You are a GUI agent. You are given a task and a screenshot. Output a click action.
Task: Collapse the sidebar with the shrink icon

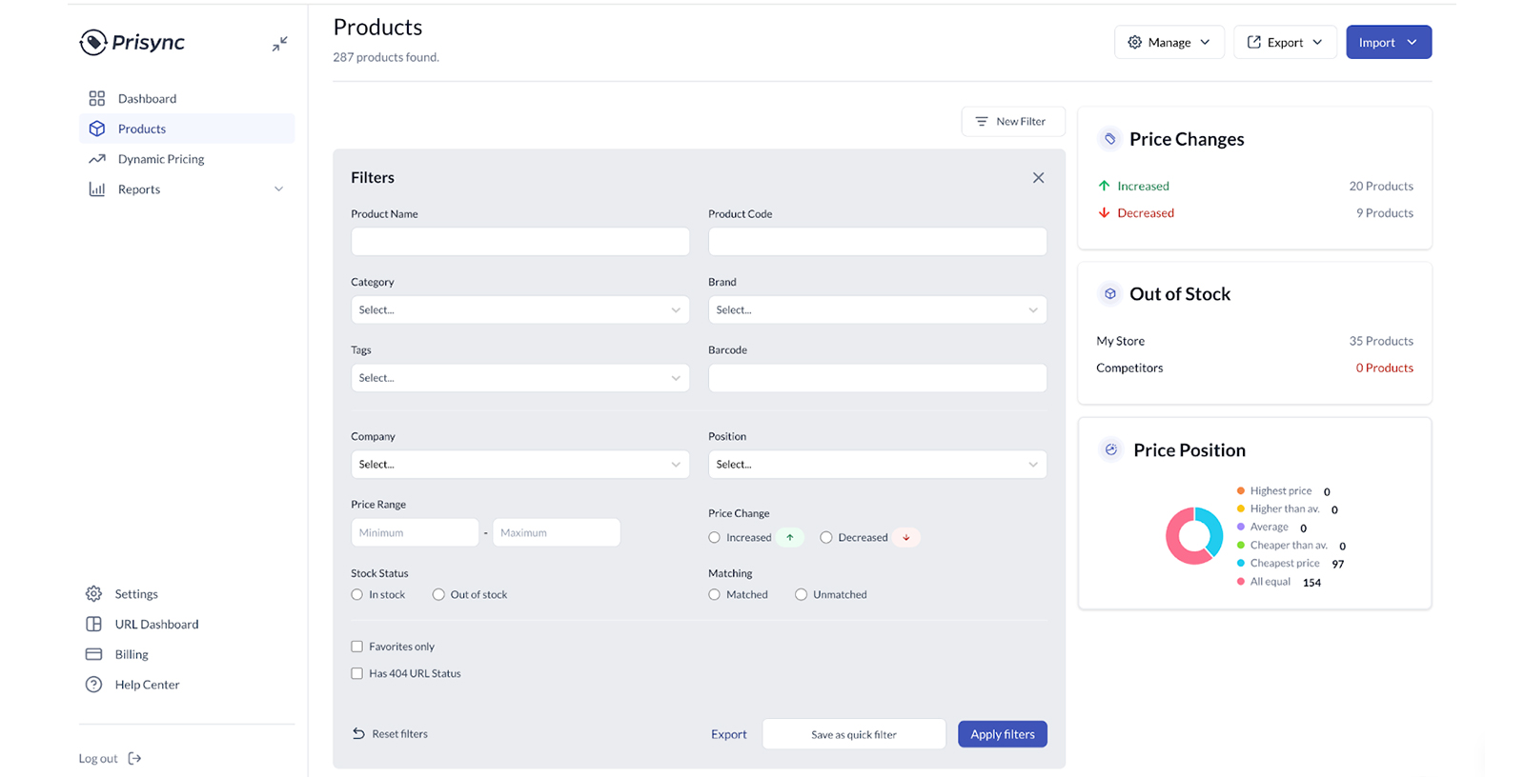point(279,44)
